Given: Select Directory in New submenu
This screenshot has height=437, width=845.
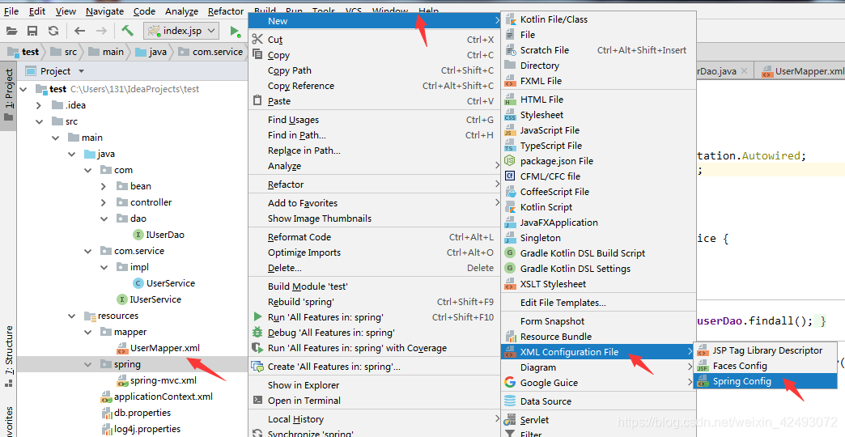Looking at the screenshot, I should [x=598, y=66].
